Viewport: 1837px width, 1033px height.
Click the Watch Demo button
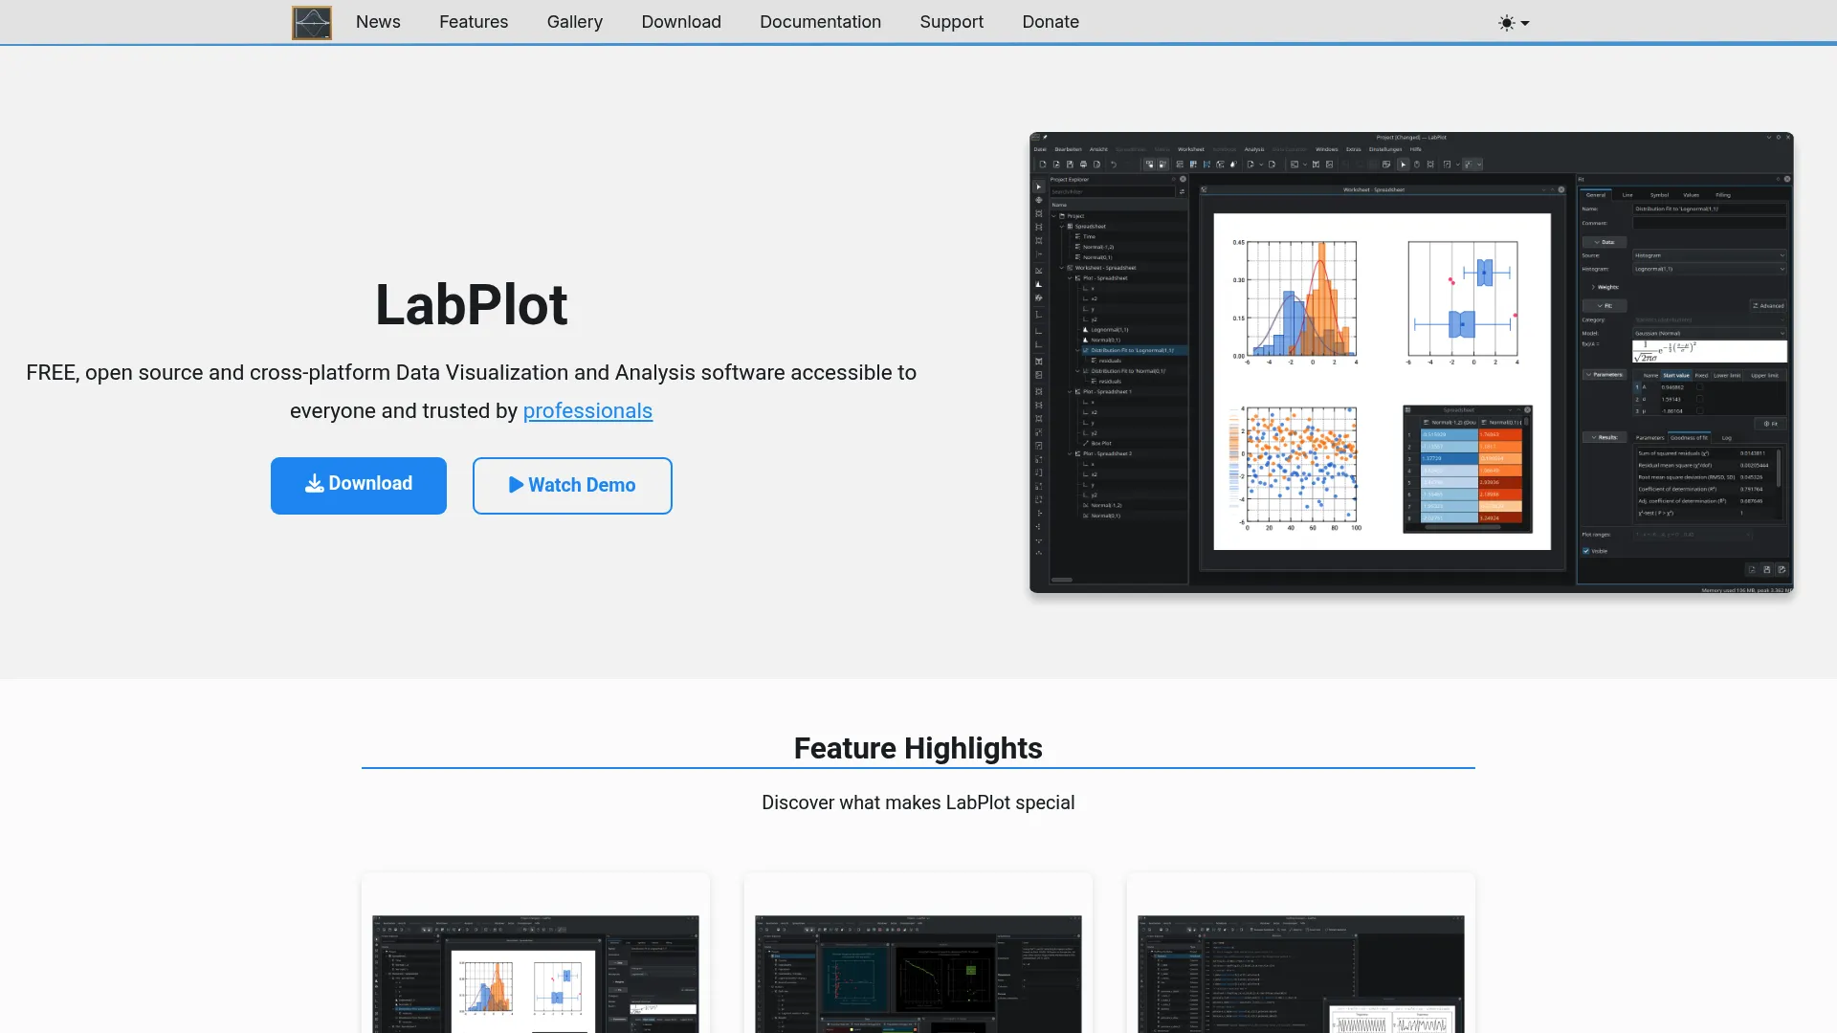click(572, 485)
